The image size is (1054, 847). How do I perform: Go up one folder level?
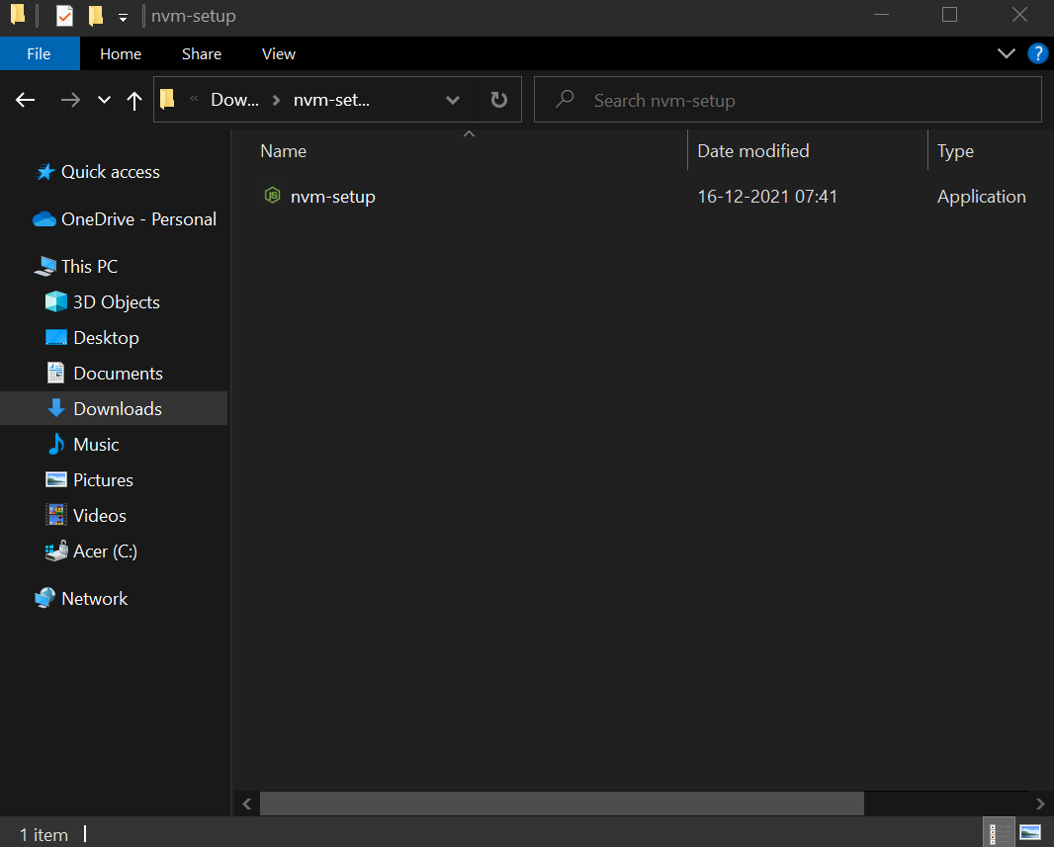tap(134, 100)
